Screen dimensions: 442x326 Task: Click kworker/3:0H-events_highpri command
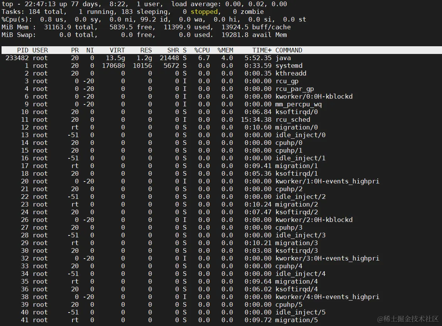[x=327, y=258]
